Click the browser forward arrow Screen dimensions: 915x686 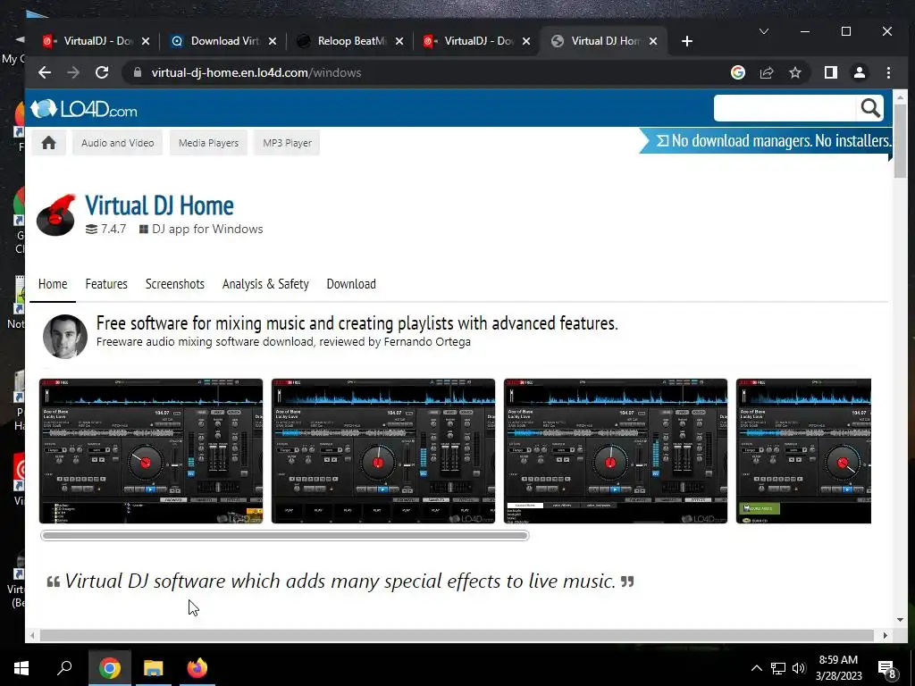click(73, 72)
